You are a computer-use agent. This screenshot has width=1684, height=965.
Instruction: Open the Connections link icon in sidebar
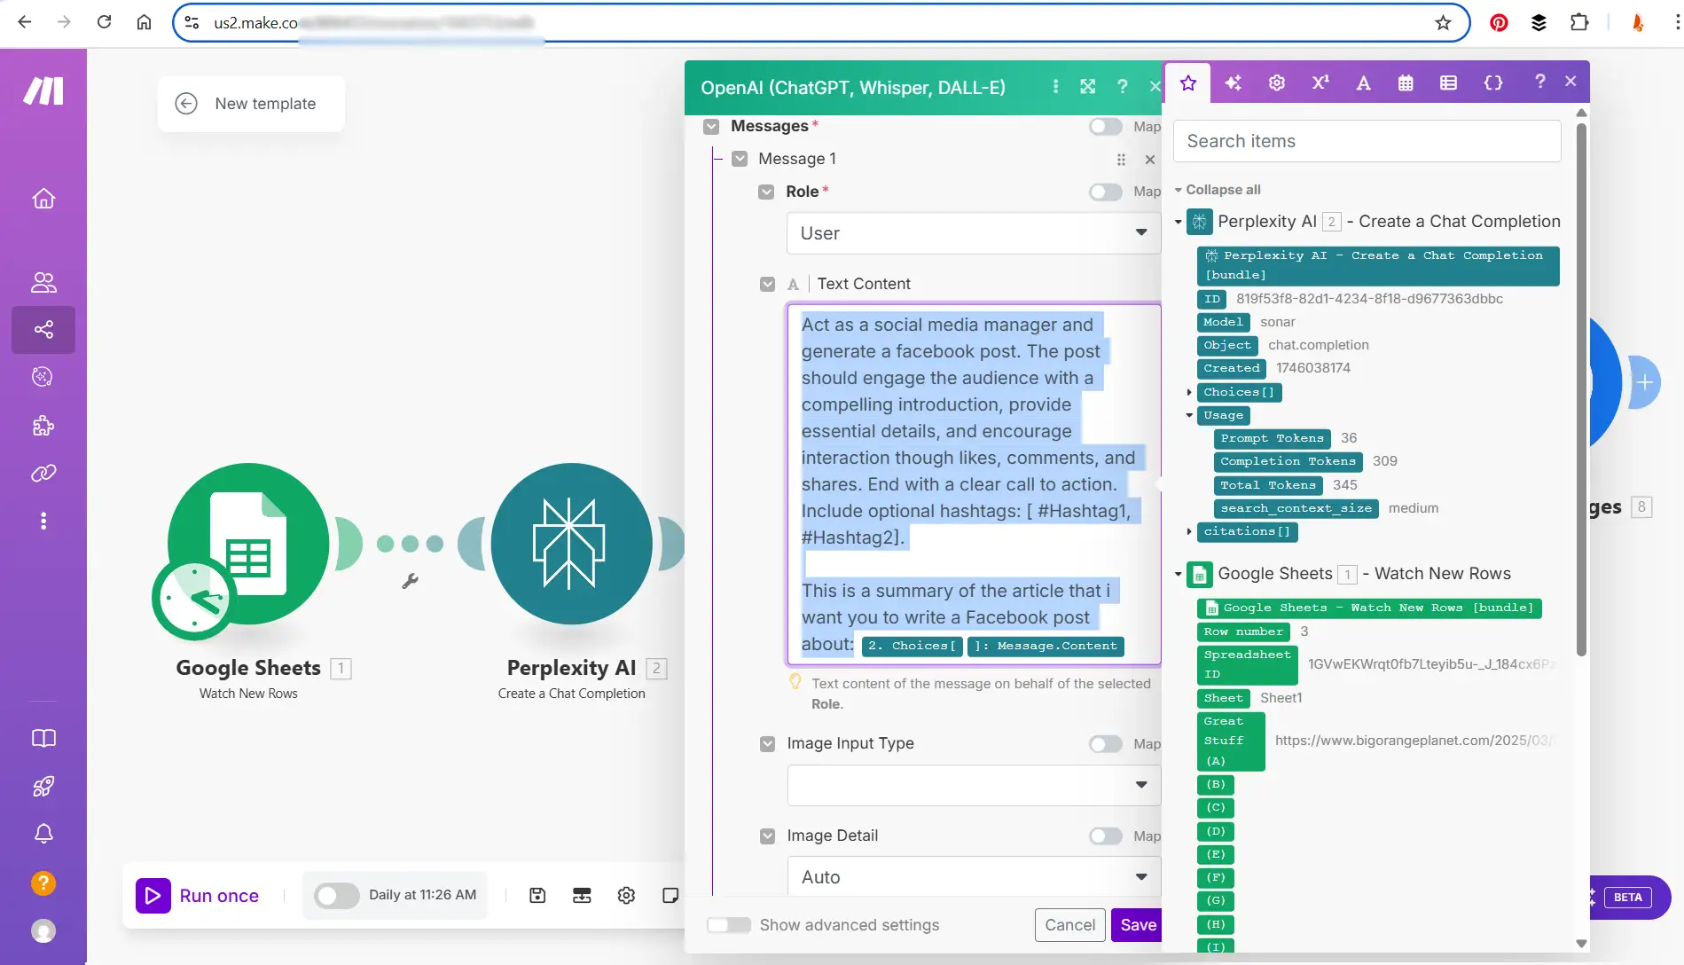pos(43,473)
